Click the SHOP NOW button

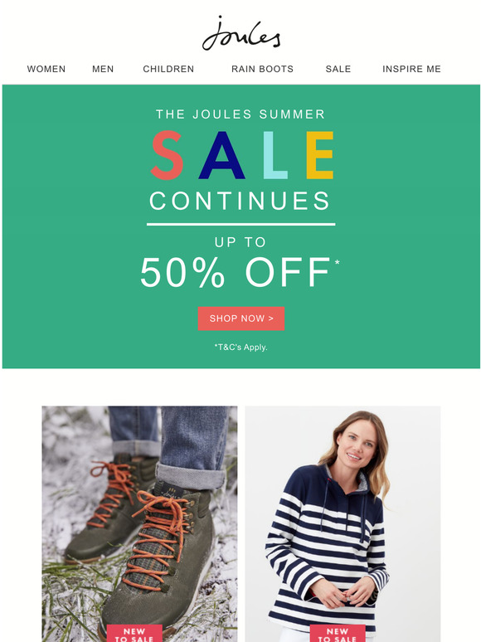coord(241,319)
